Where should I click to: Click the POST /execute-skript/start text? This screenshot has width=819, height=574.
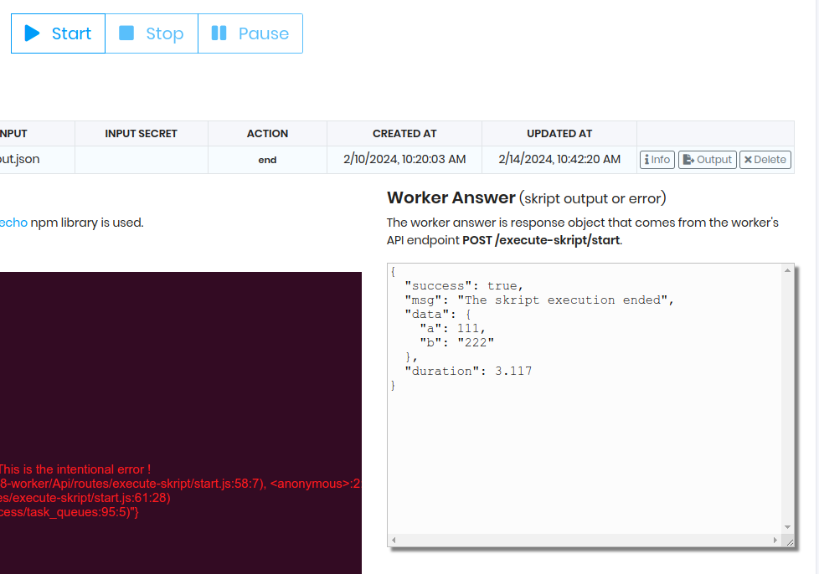point(541,240)
